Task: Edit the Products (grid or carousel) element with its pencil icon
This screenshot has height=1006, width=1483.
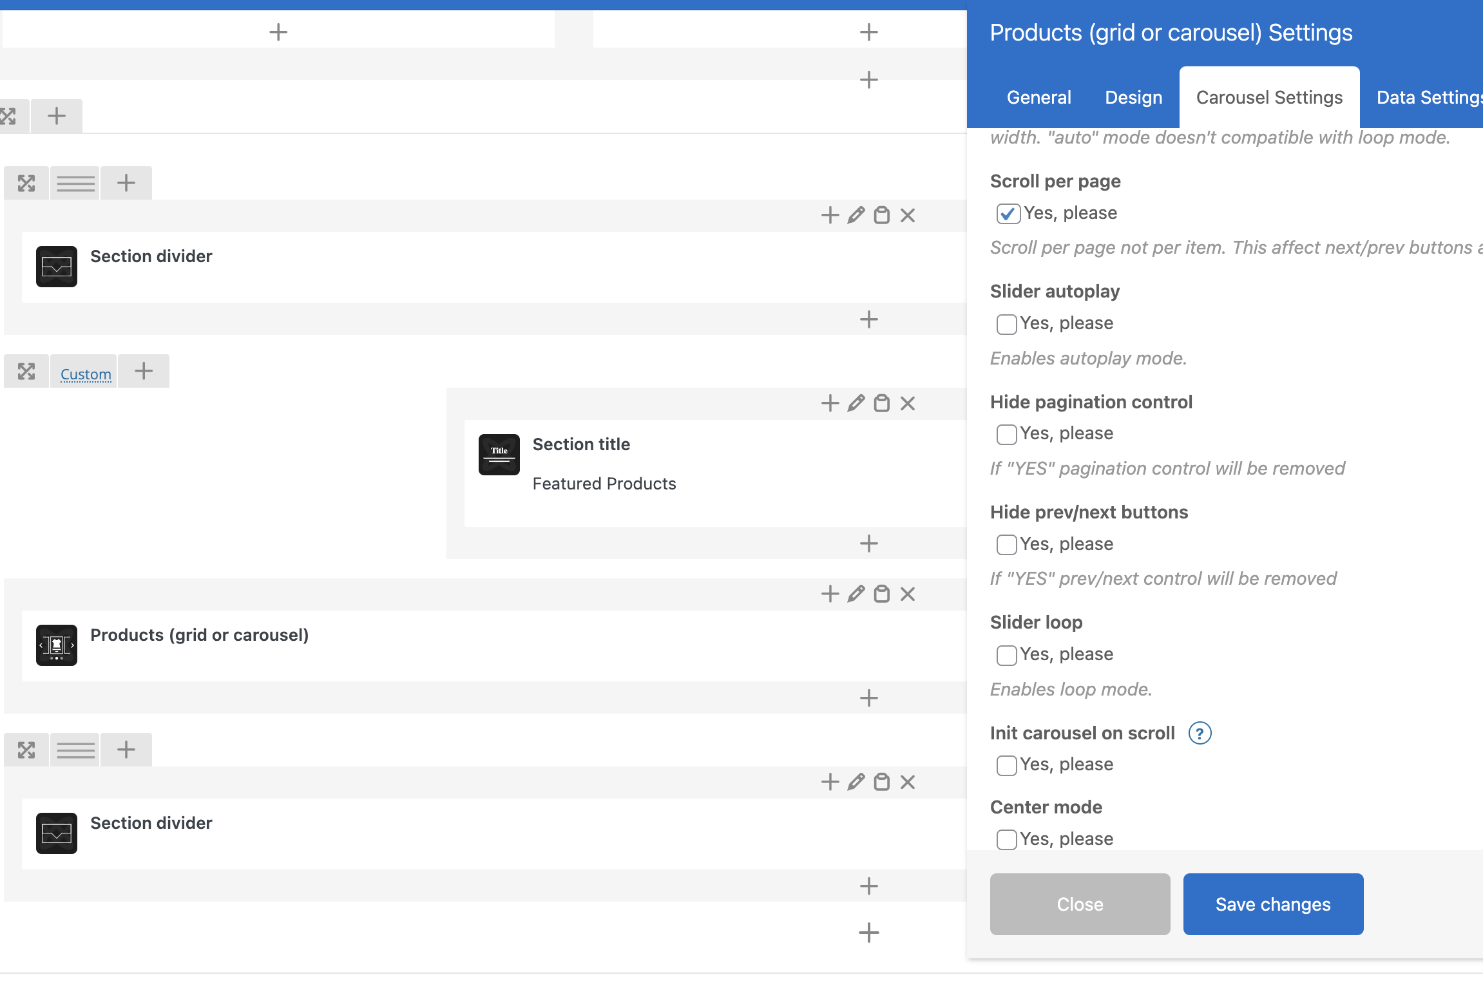Action: pyautogui.click(x=856, y=594)
